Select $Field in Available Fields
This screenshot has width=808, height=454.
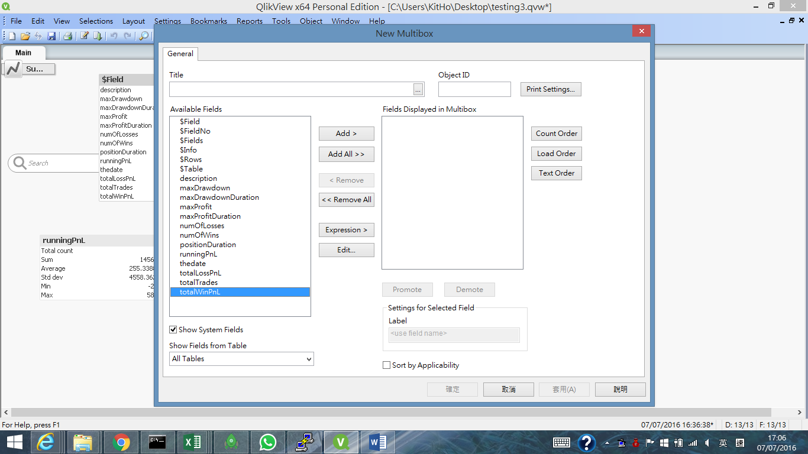coord(240,122)
